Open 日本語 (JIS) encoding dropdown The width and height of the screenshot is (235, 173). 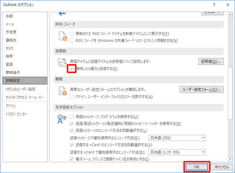tap(177, 138)
